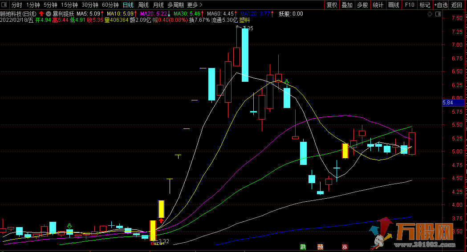Viewport: 467px width, 252px height.
Task: Switch to 周线 weekly chart
Action: coord(143,5)
